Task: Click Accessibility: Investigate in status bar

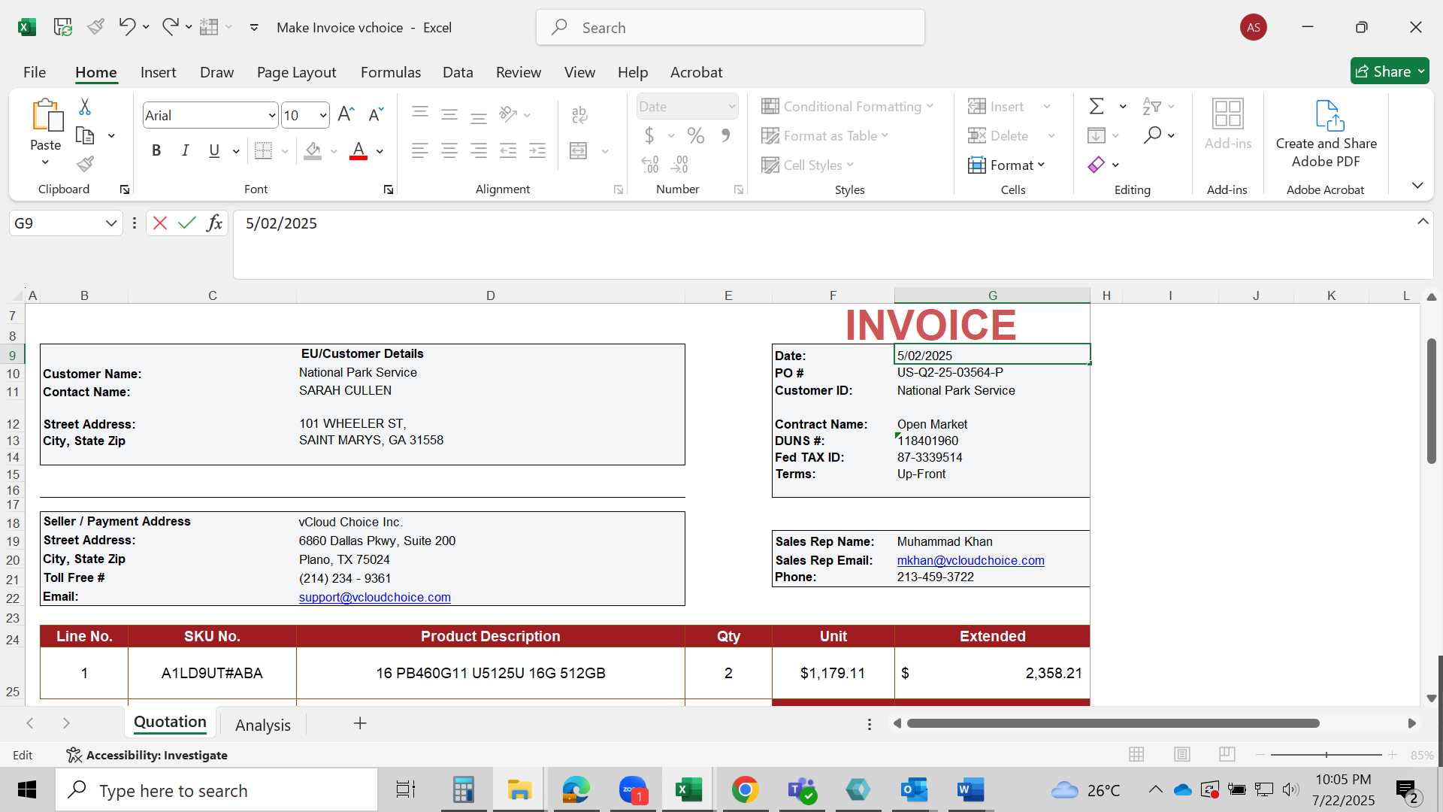Action: point(147,755)
